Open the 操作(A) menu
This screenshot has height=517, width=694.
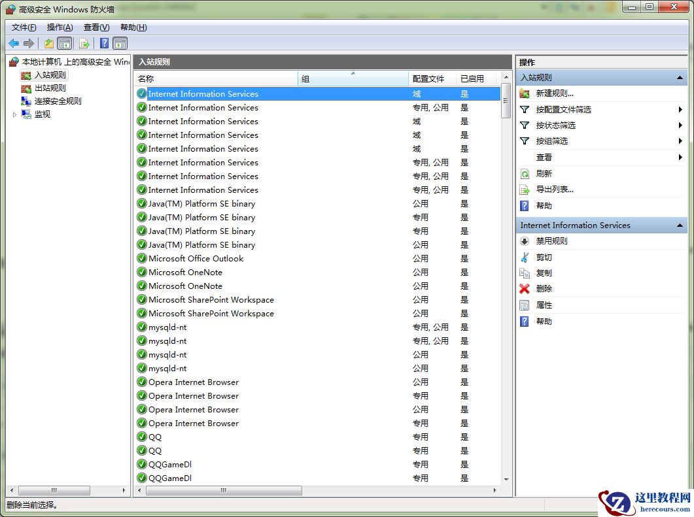point(60,27)
